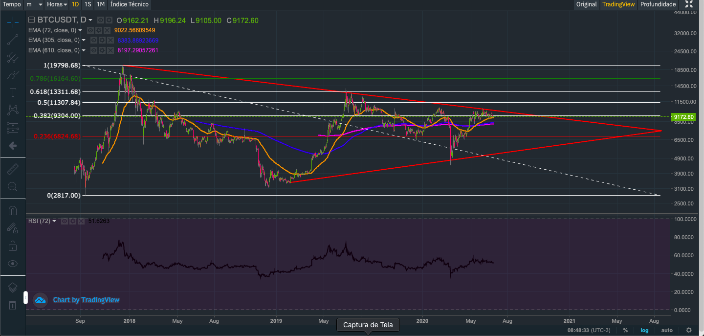Select the 1S weekly timeframe
The image size is (704, 336).
click(88, 4)
